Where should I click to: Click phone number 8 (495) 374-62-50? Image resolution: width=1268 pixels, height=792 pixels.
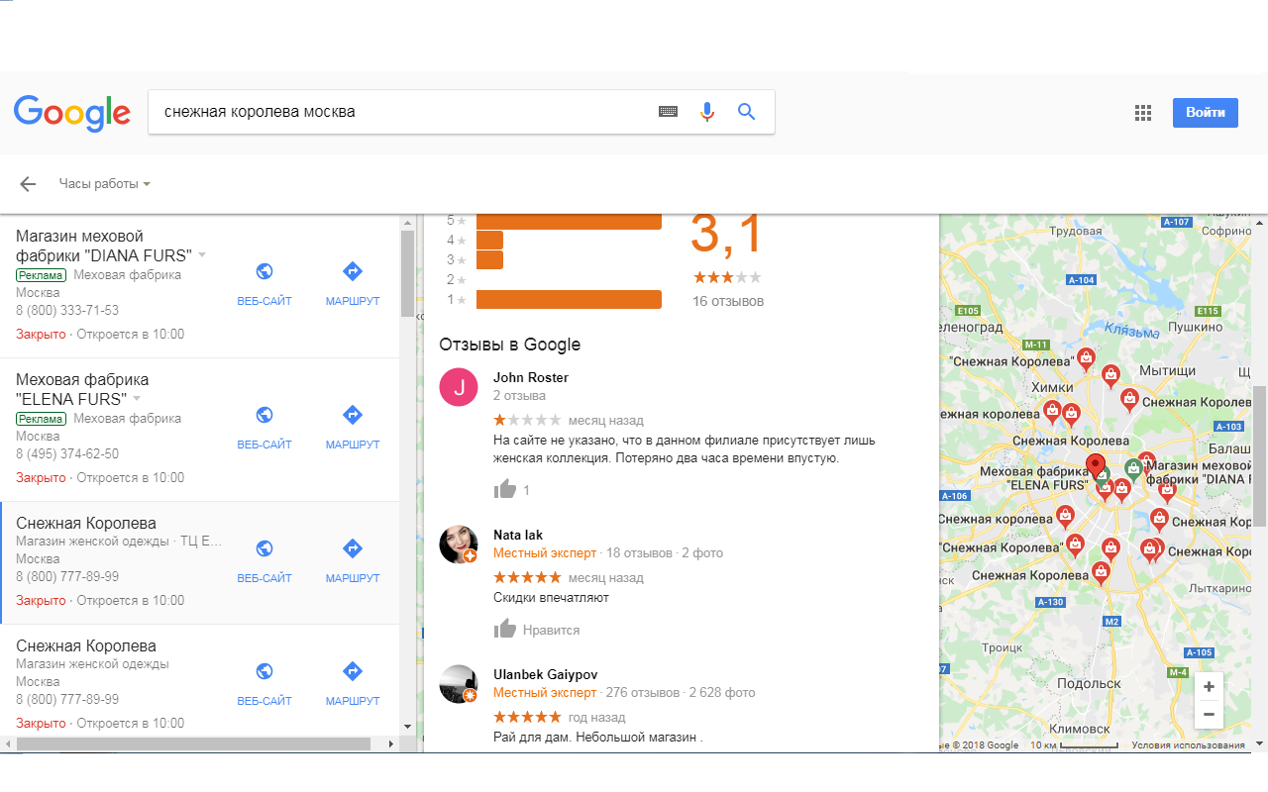67,454
